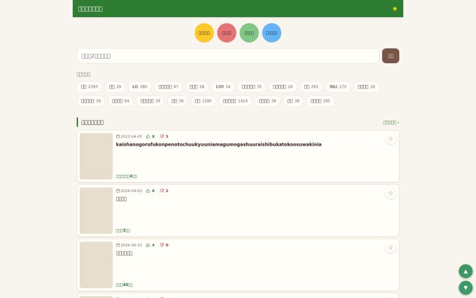
Task: Click the calendar icon beside 2023-04-05
Action: coord(118,136)
